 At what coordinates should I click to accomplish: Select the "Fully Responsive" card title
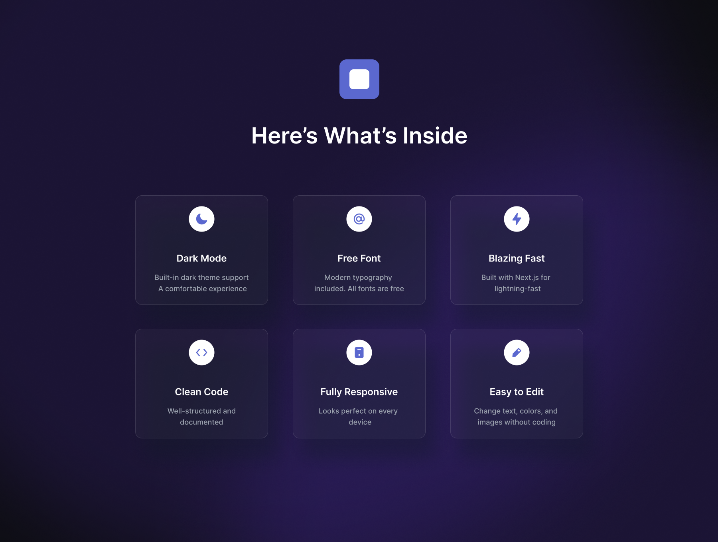tap(359, 392)
